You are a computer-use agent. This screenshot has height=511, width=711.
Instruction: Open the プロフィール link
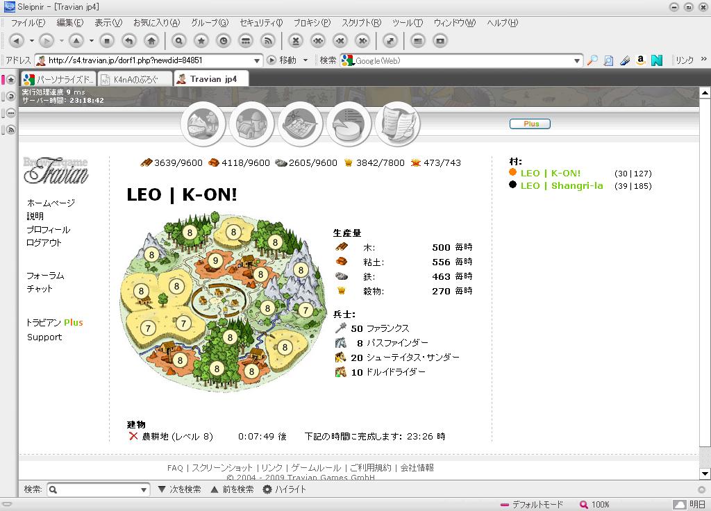point(49,229)
